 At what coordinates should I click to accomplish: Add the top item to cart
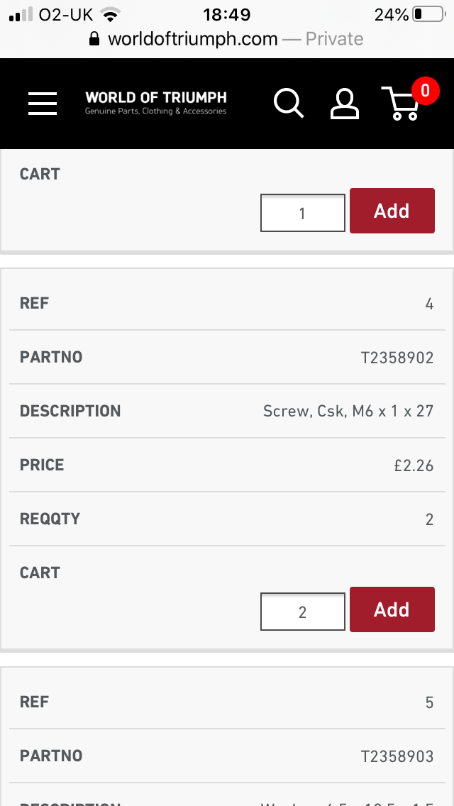point(392,211)
